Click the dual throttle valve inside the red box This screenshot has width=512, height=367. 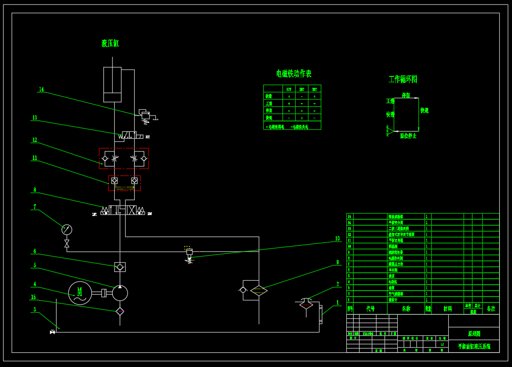pyautogui.click(x=123, y=158)
